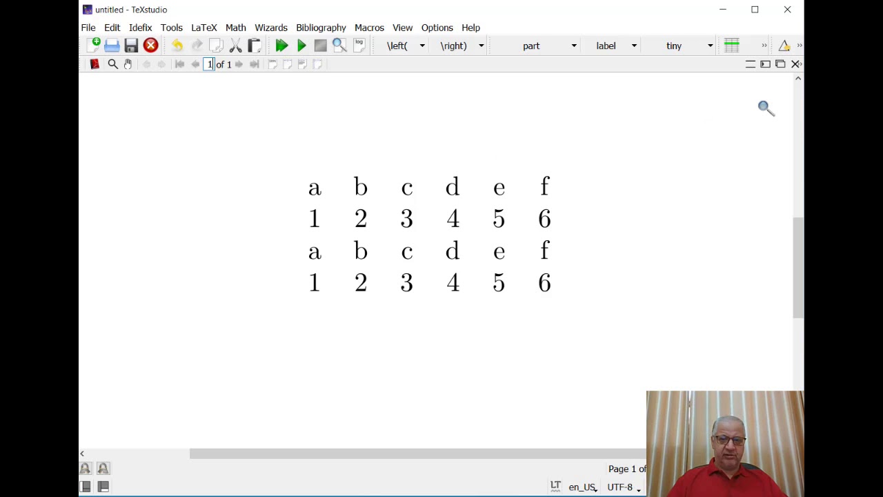883x497 pixels.
Task: Open the LaTeX menu
Action: coord(204,28)
